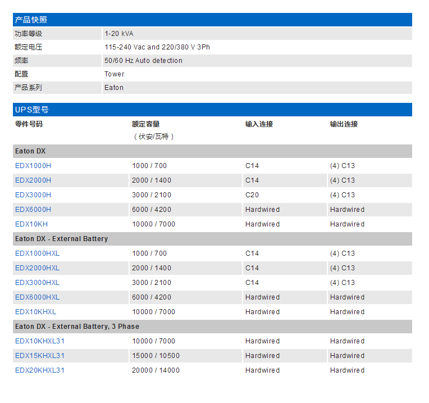This screenshot has height=403, width=429.
Task: Click the 15000 / 10500 capacity cell
Action: click(x=156, y=356)
